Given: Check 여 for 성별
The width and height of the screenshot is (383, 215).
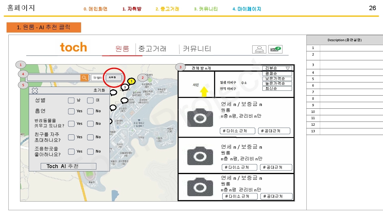Looking at the screenshot, I should click(90, 100).
